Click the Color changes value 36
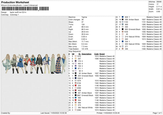 pos(83,20)
